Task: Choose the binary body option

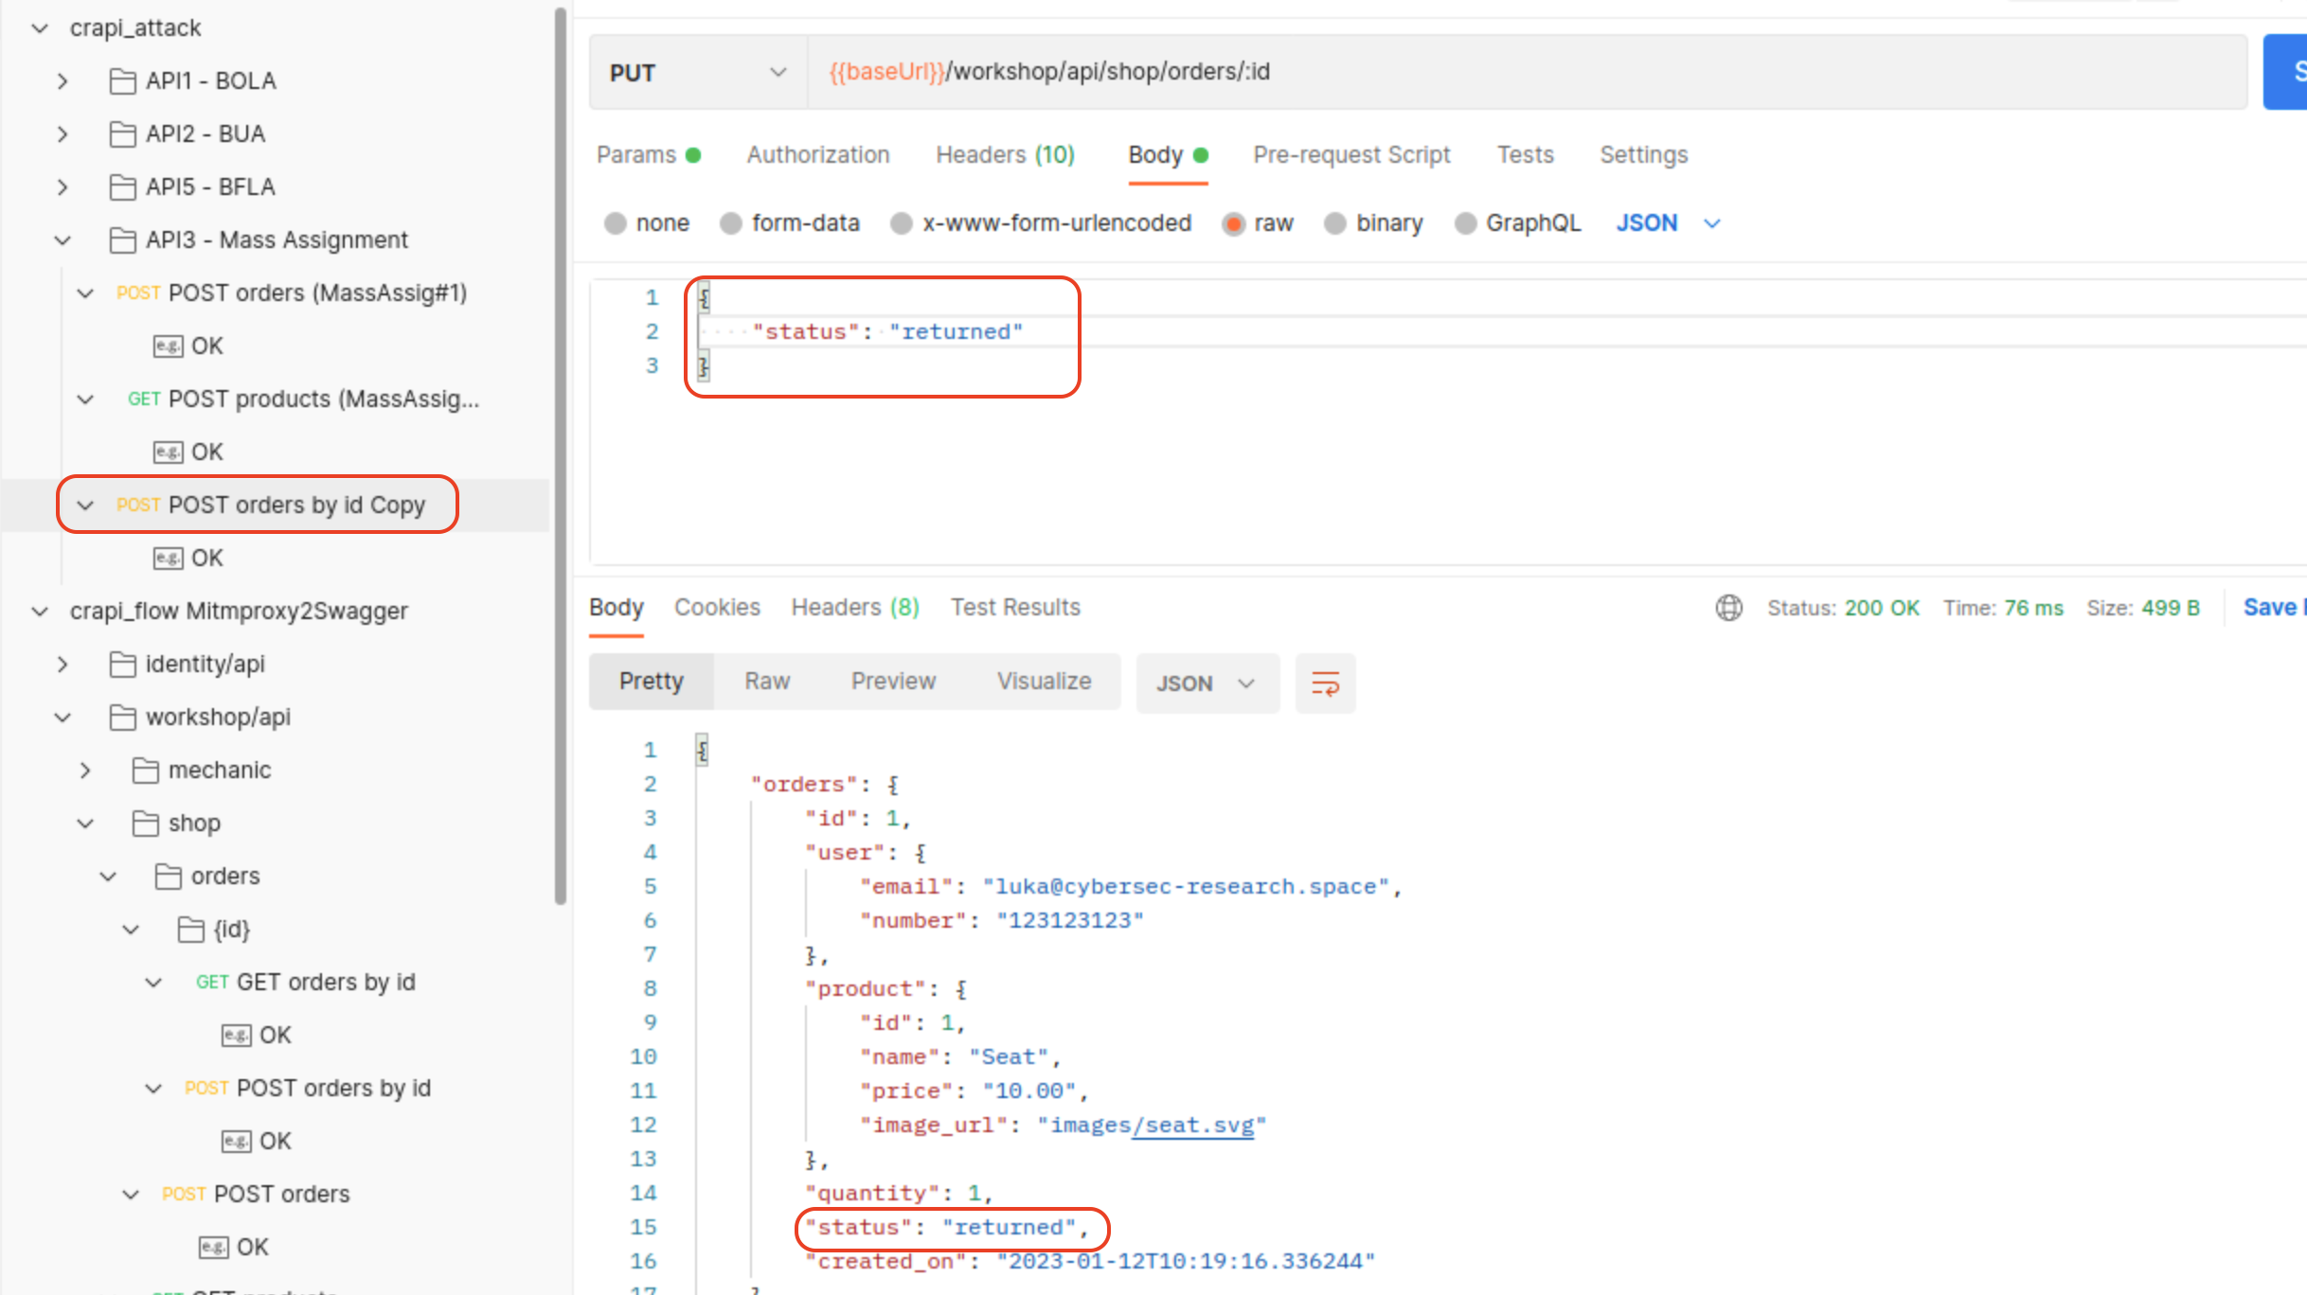Action: click(x=1335, y=223)
